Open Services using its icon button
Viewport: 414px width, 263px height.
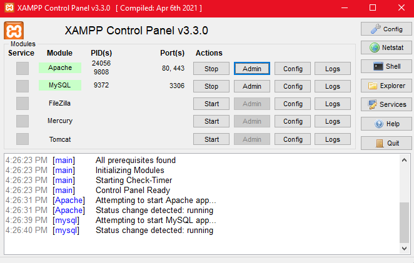click(386, 104)
